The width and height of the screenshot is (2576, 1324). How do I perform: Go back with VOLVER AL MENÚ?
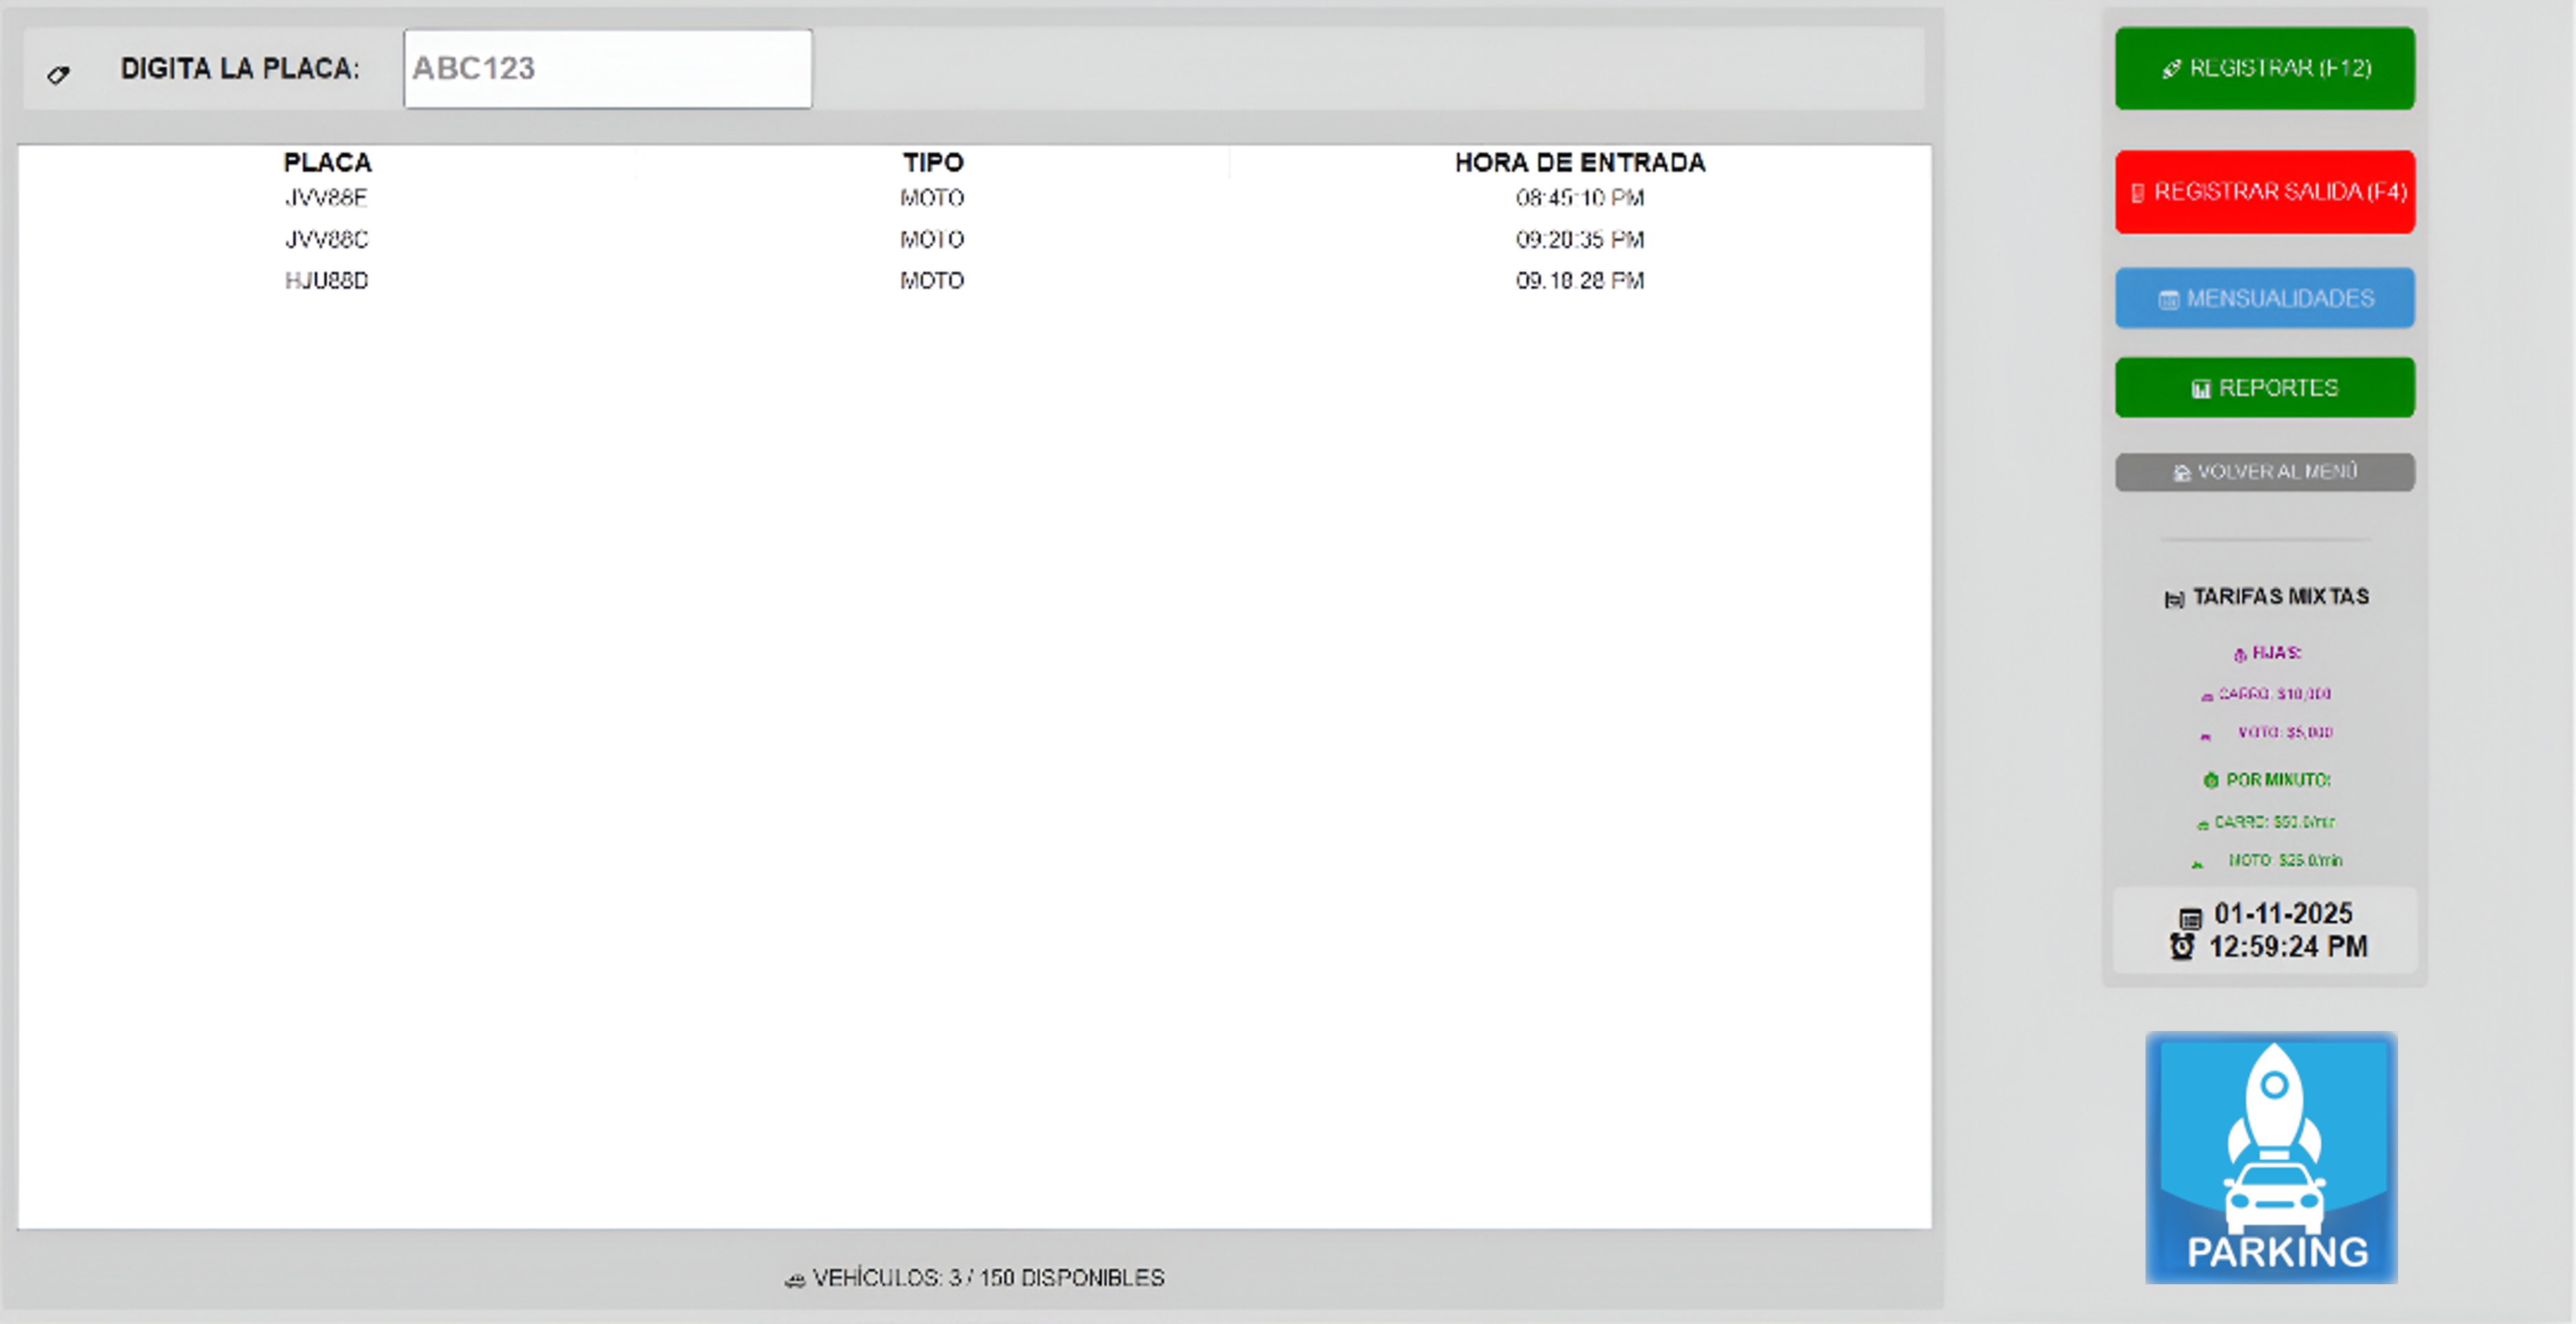pos(2264,472)
